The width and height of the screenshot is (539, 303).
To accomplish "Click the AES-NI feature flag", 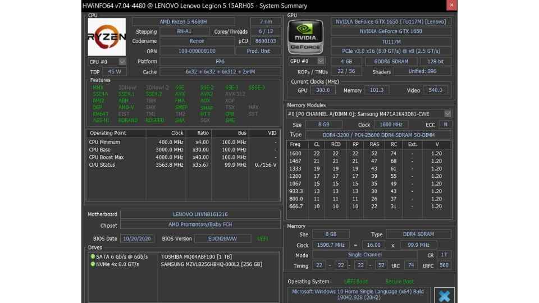I will pos(101,120).
